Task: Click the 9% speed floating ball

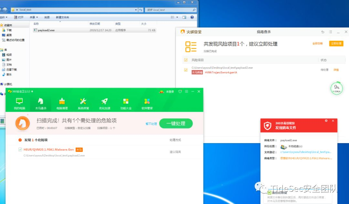Action: [336, 88]
